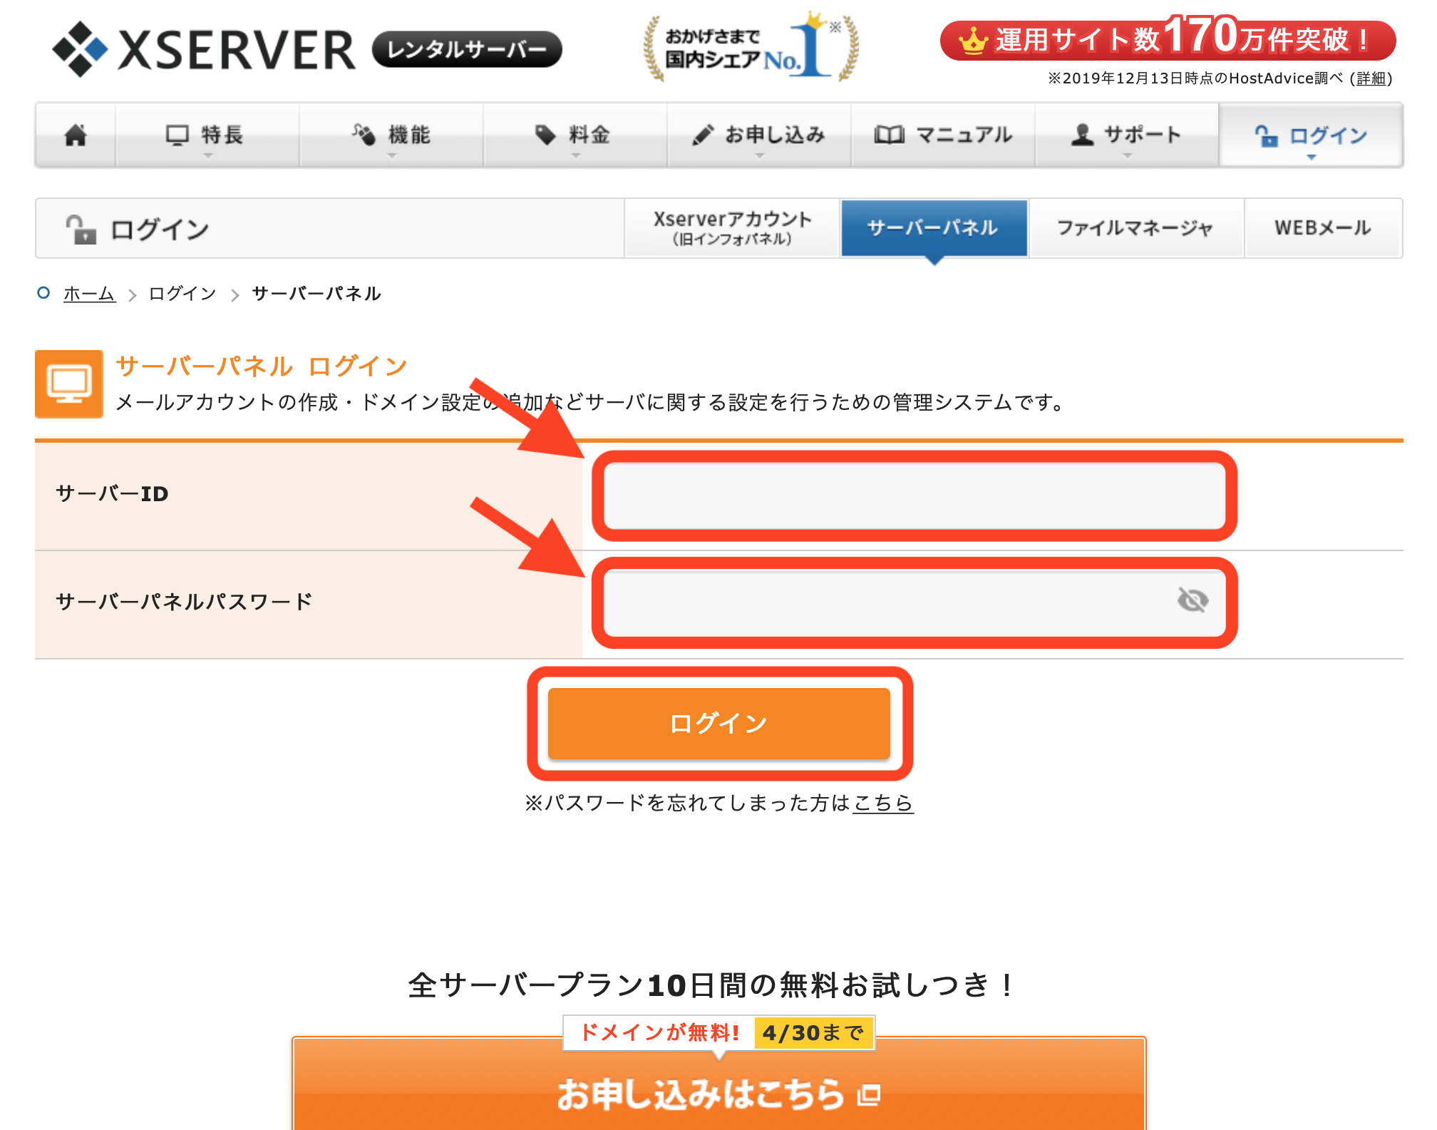Click the サーバーパネル ログイン heading
The height and width of the screenshot is (1130, 1437).
click(261, 366)
